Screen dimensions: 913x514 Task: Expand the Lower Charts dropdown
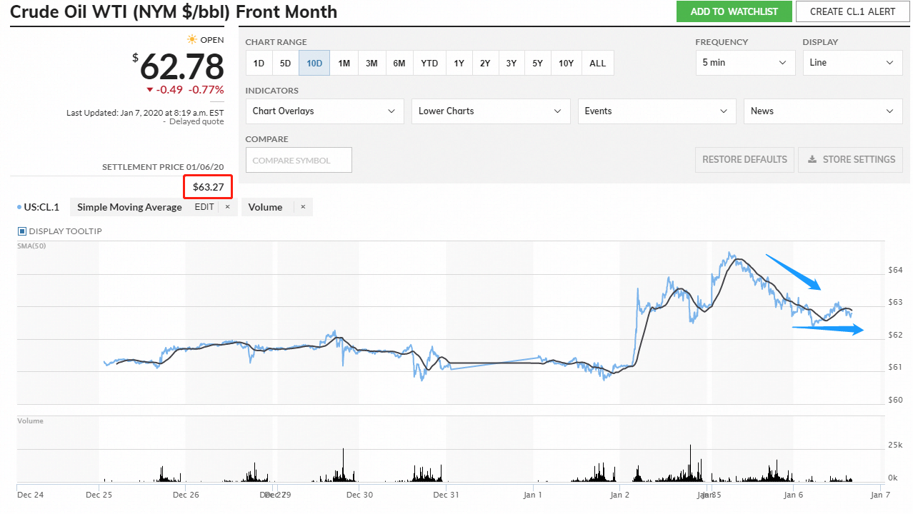coord(490,111)
